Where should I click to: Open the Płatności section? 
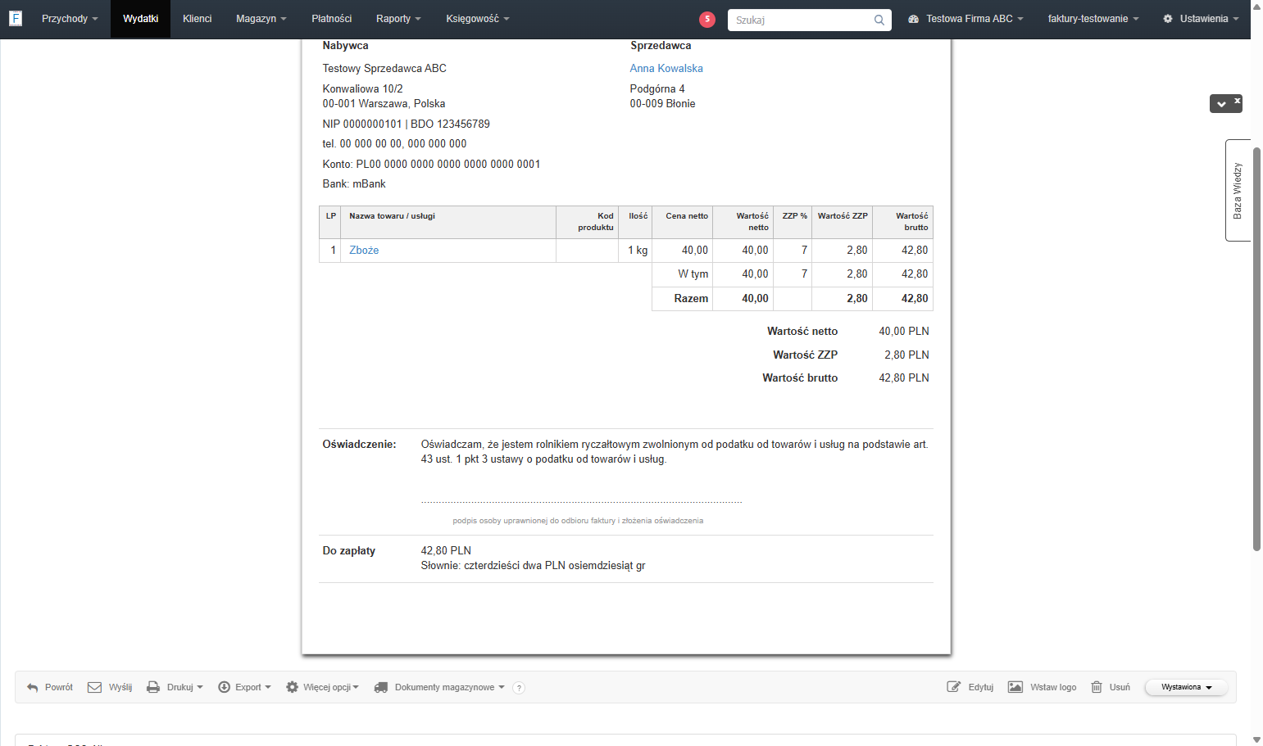[332, 19]
